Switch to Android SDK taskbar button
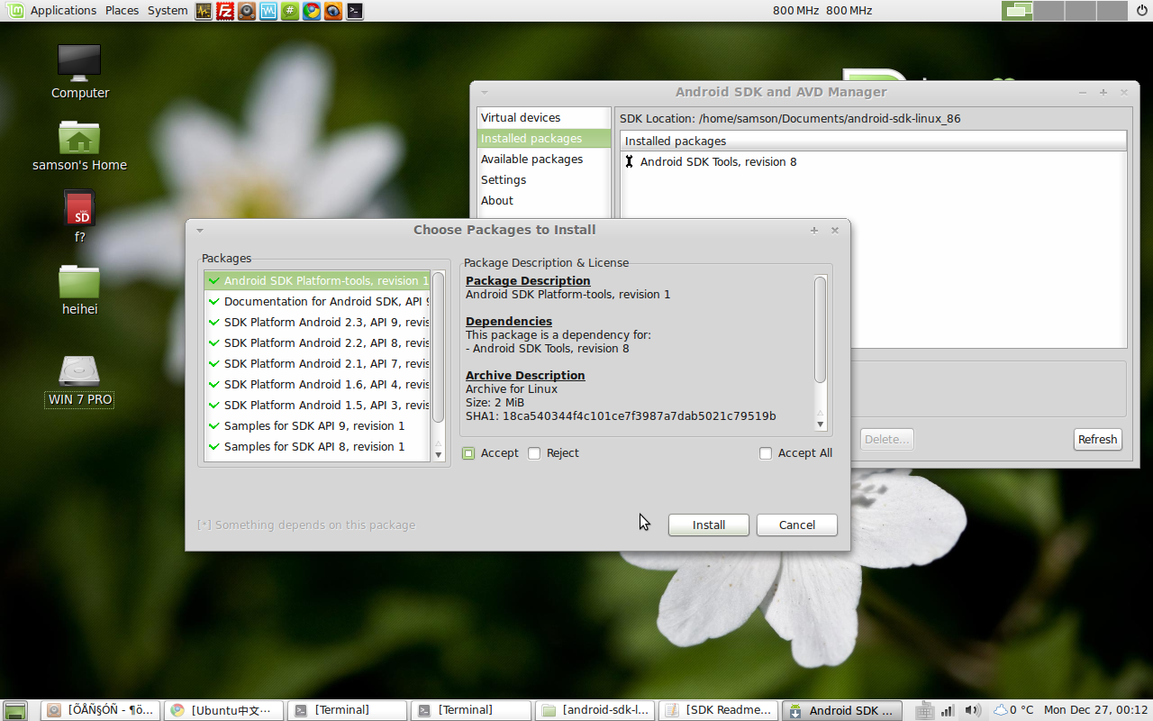Screen dimensions: 1153x721 pos(841,710)
